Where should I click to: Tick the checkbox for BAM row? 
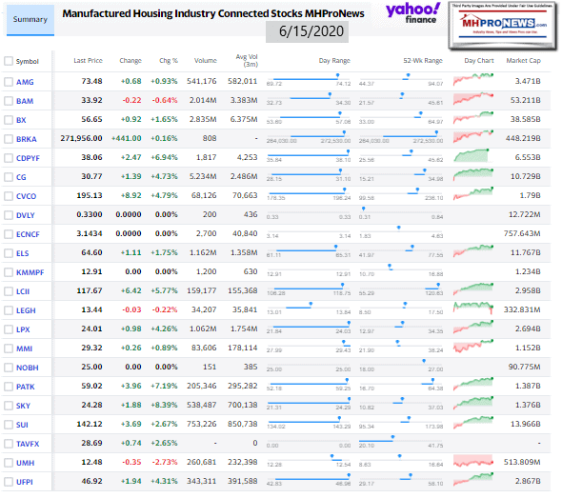coord(9,101)
